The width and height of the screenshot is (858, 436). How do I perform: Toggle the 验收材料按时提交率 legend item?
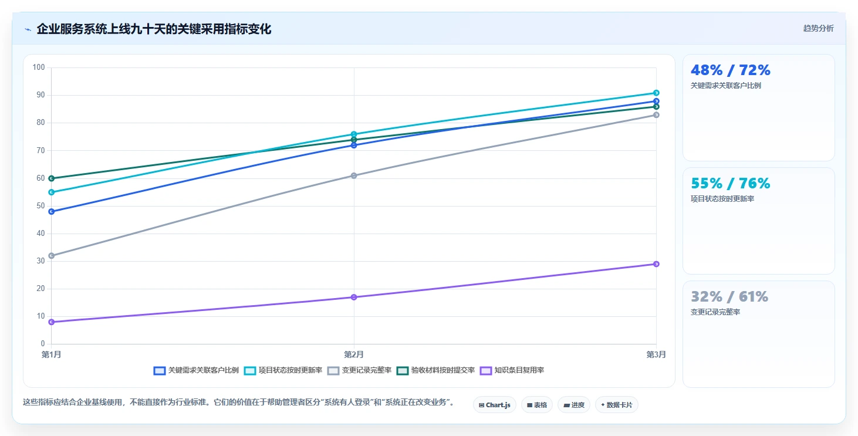tap(435, 370)
